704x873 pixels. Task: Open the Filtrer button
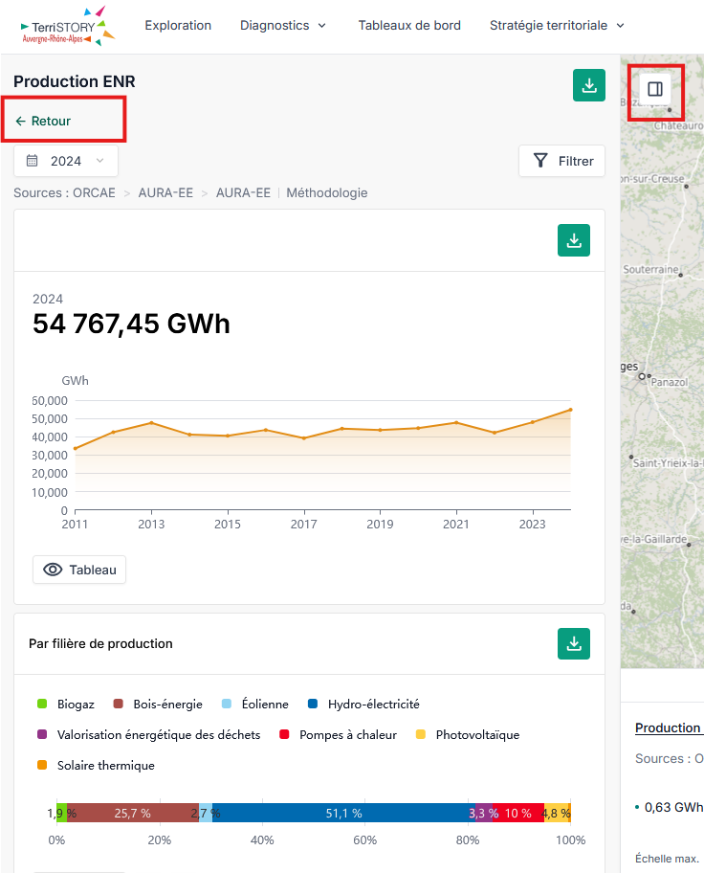click(561, 161)
